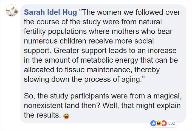Image resolution: width=192 pixels, height=131 pixels.
Task: Click the red heart Love reaction icon
Action: click(x=164, y=123)
